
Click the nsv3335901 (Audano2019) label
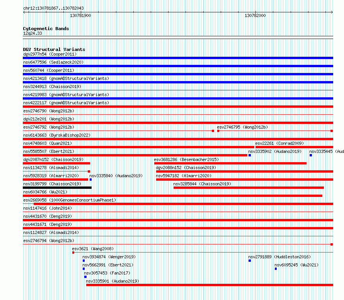click(x=112, y=281)
